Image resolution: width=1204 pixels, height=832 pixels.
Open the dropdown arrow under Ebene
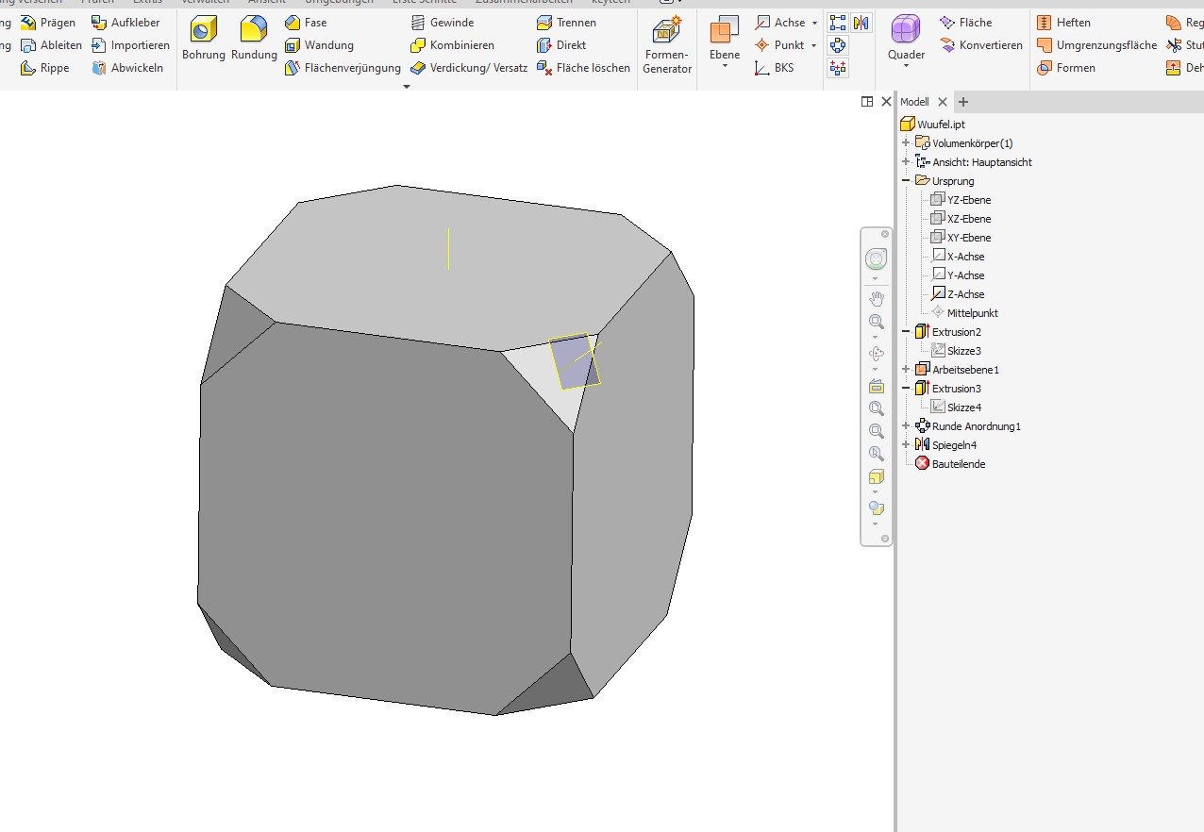point(725,67)
